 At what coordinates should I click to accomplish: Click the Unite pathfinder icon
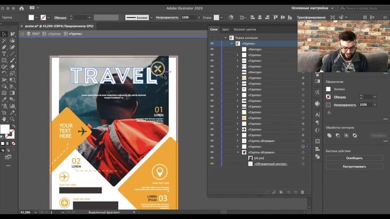coord(329,135)
